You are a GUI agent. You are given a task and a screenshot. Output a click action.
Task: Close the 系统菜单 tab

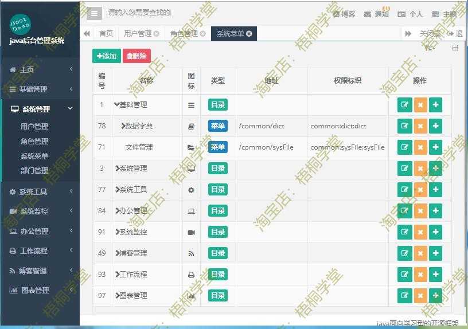pyautogui.click(x=249, y=34)
